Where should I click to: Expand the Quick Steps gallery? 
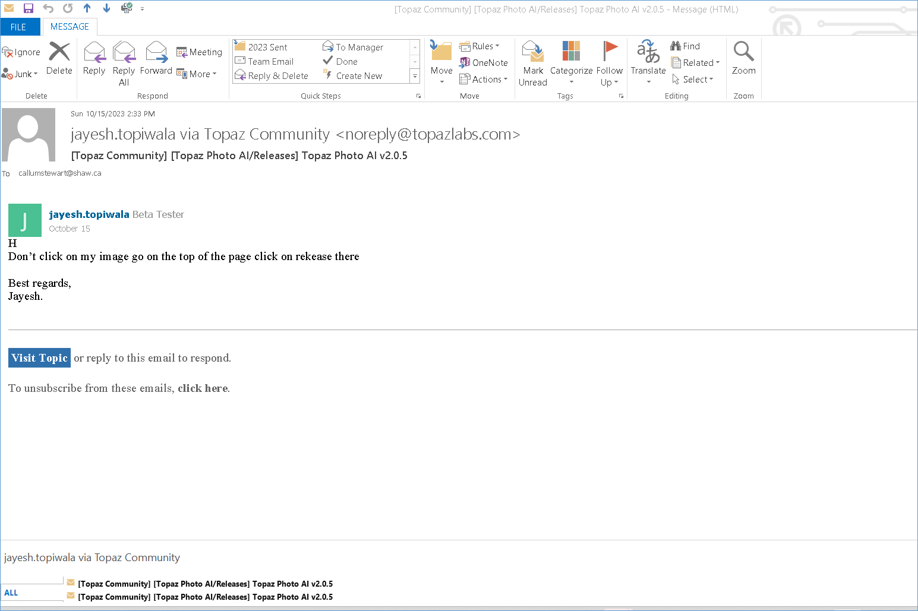(415, 76)
